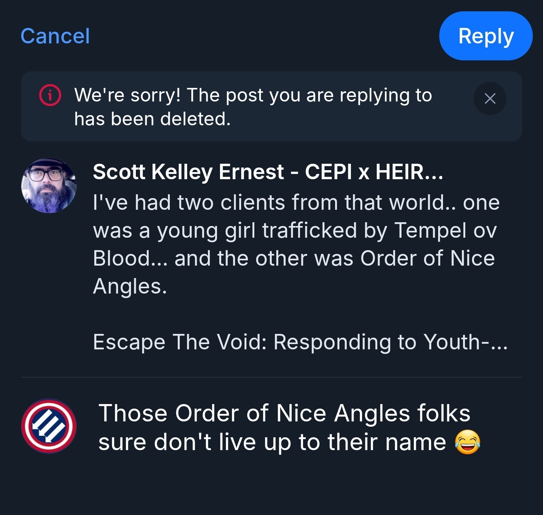Screen dimensions: 543x515
Task: Tap the Cancel link
Action: click(55, 36)
